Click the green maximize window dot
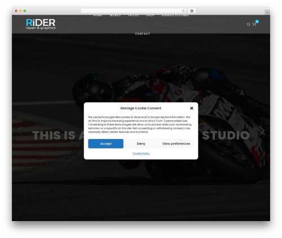Image resolution: width=282 pixels, height=238 pixels. pos(25,11)
